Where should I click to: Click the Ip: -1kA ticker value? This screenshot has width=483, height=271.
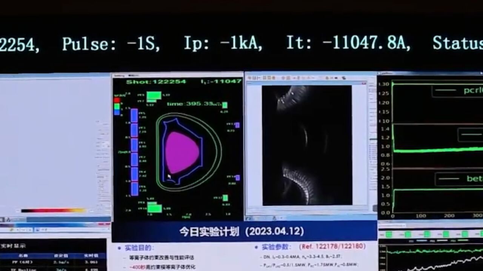[223, 44]
